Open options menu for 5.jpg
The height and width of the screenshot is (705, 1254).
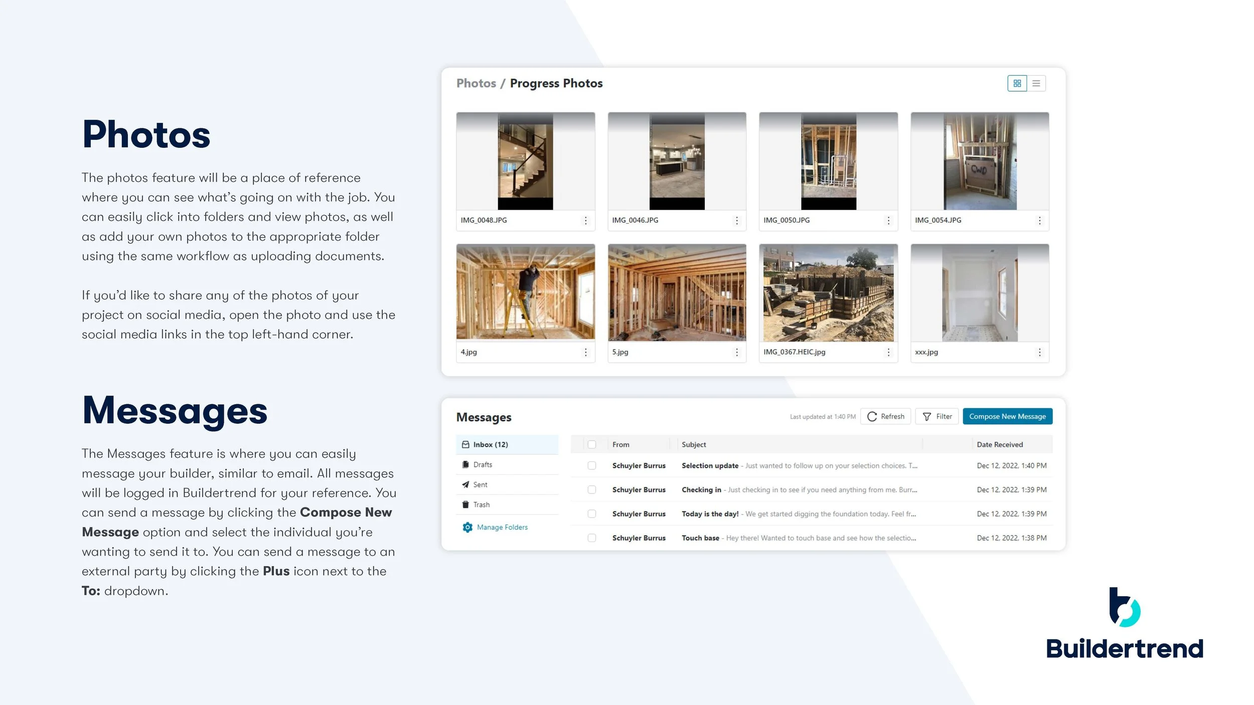click(736, 352)
